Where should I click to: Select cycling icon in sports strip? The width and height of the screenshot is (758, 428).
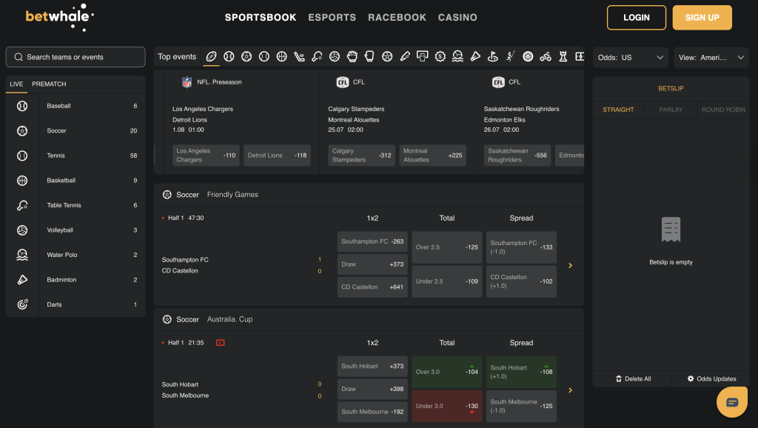pyautogui.click(x=546, y=56)
